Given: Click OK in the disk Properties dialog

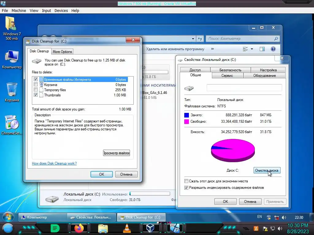Looking at the screenshot, I should point(225,201).
